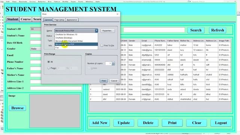
Task: Click the Add New button
Action: click(99, 123)
